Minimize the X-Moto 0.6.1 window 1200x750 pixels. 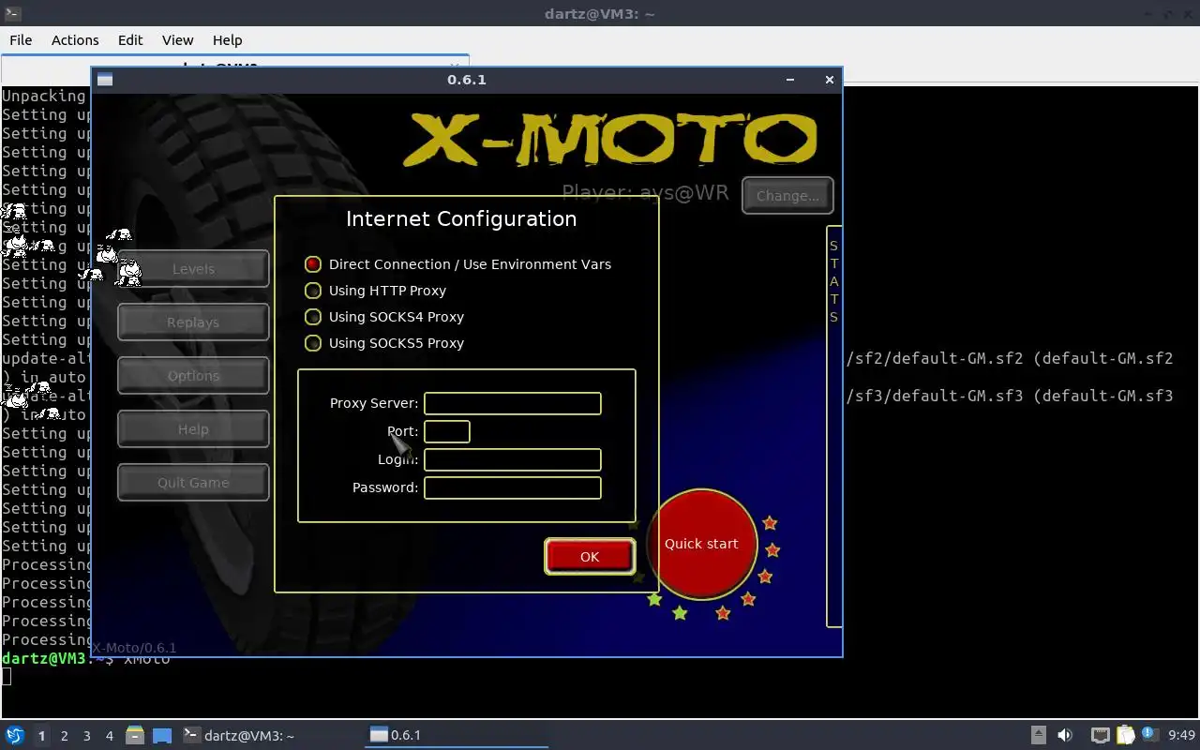click(x=790, y=80)
